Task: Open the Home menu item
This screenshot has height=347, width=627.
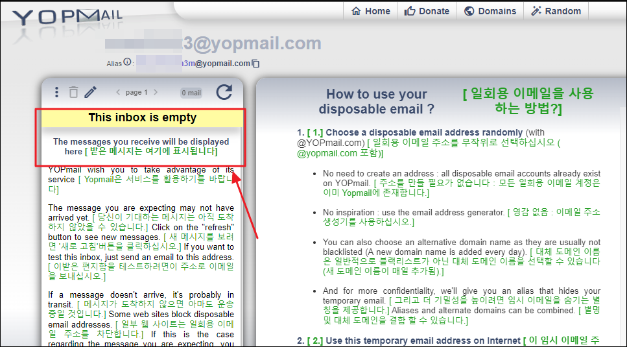Action: pyautogui.click(x=370, y=11)
